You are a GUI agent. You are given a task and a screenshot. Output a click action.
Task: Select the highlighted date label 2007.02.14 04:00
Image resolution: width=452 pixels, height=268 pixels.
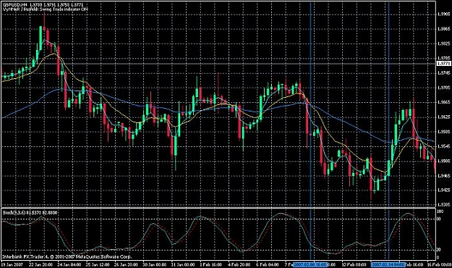[388, 264]
